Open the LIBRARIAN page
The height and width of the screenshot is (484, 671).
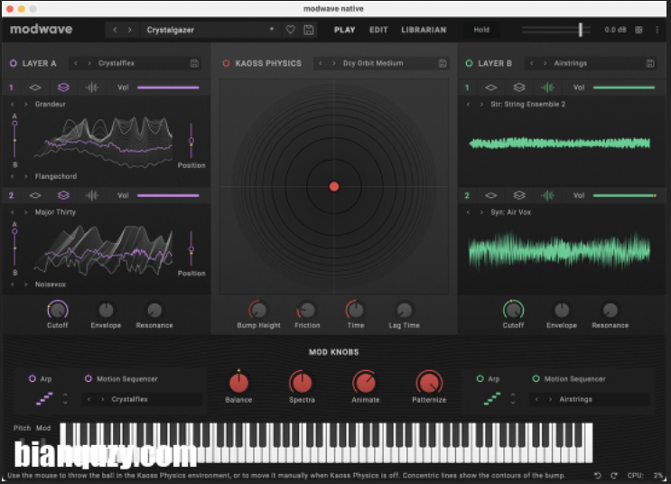coord(424,30)
